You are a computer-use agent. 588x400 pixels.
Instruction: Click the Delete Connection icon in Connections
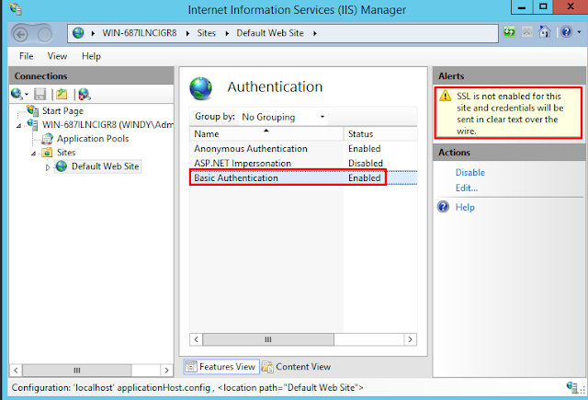[85, 94]
